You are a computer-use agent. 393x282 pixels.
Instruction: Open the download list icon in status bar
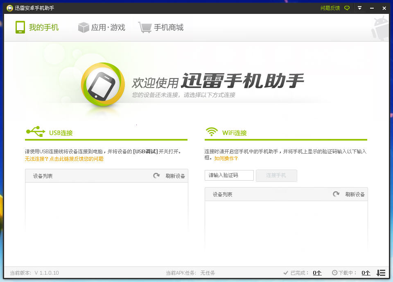[x=381, y=273]
